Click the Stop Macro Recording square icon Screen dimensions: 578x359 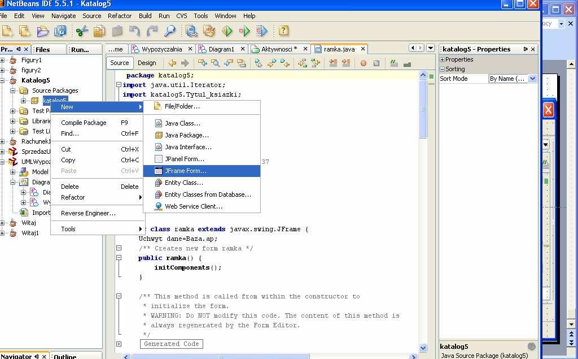point(376,63)
